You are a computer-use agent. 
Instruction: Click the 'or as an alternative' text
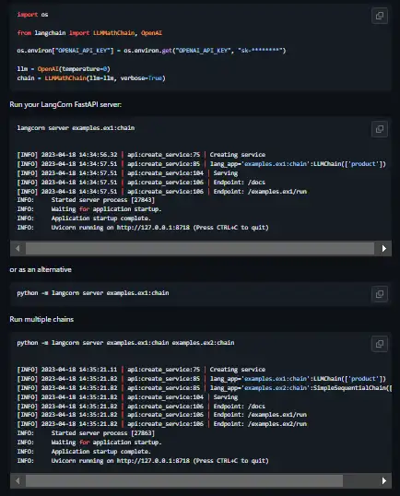point(41,270)
